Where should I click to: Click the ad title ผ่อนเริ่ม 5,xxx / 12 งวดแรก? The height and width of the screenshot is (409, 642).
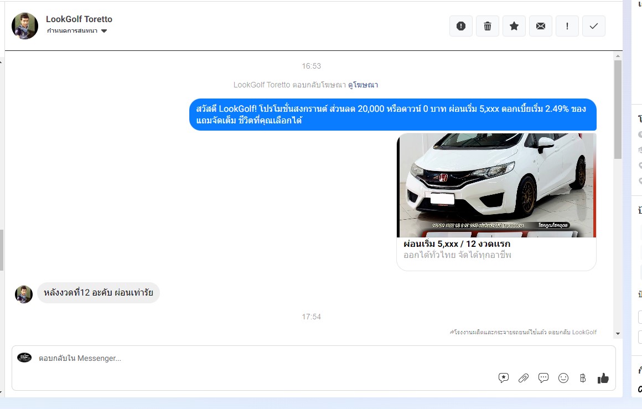click(457, 244)
